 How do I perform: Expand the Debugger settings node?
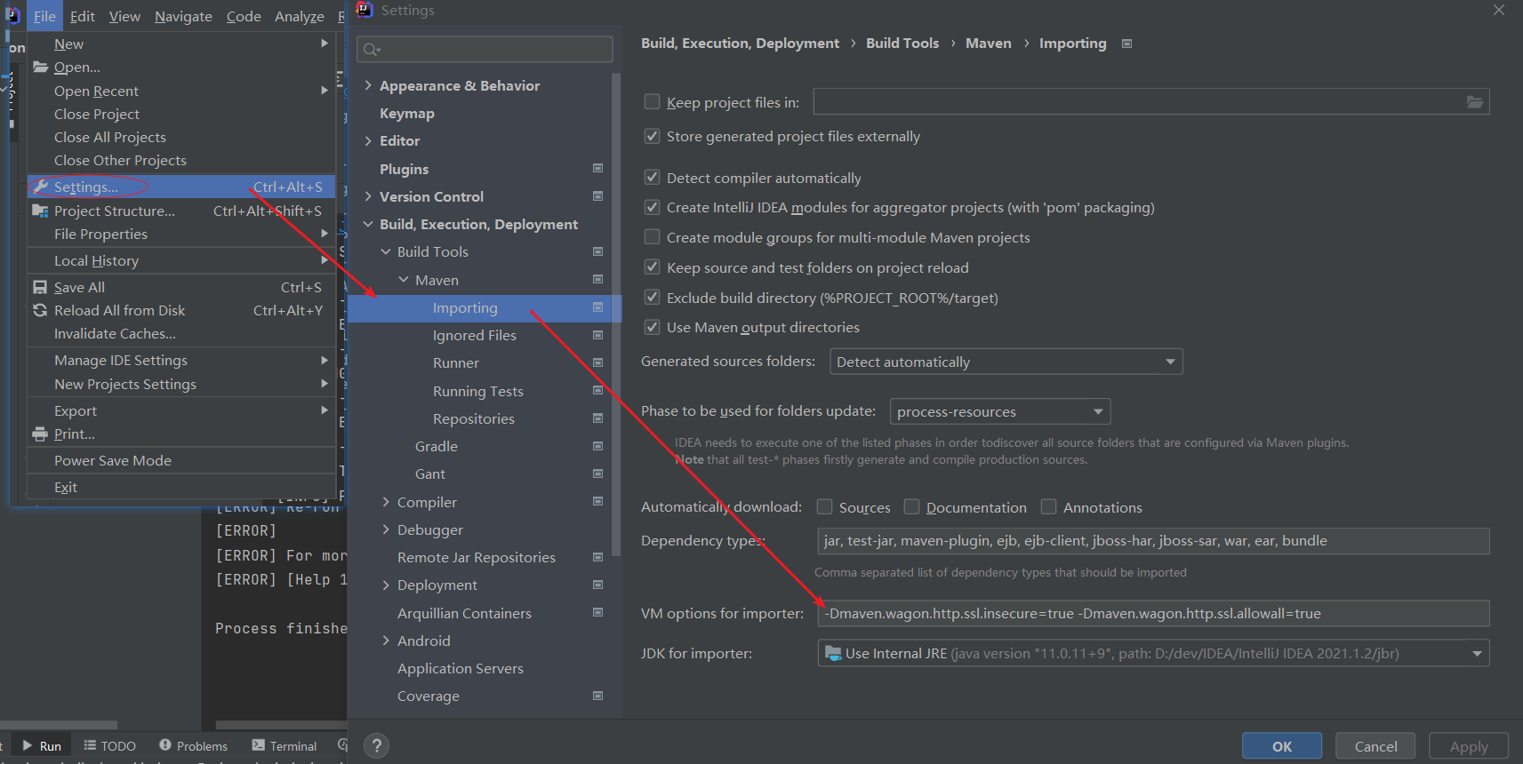tap(386, 529)
